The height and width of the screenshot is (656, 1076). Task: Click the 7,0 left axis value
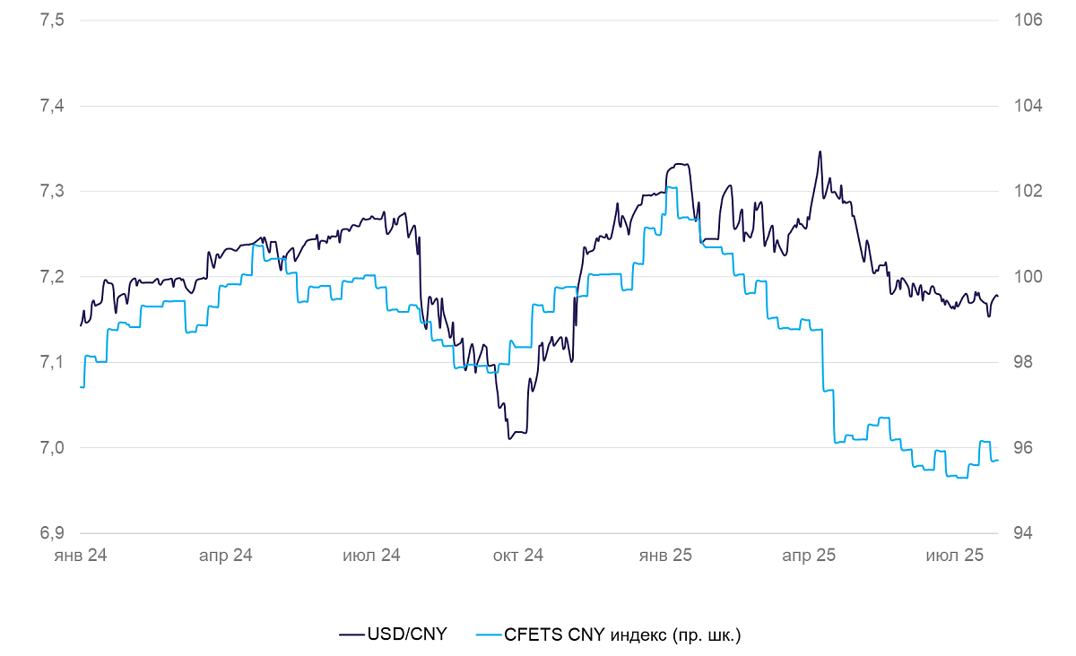52,448
